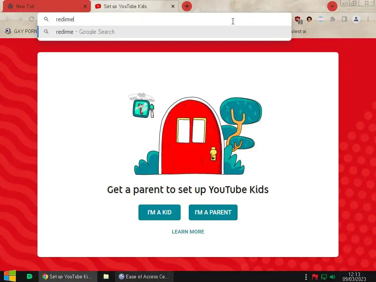The height and width of the screenshot is (282, 376).
Task: Click the striped flag extension icon
Action: point(321,19)
